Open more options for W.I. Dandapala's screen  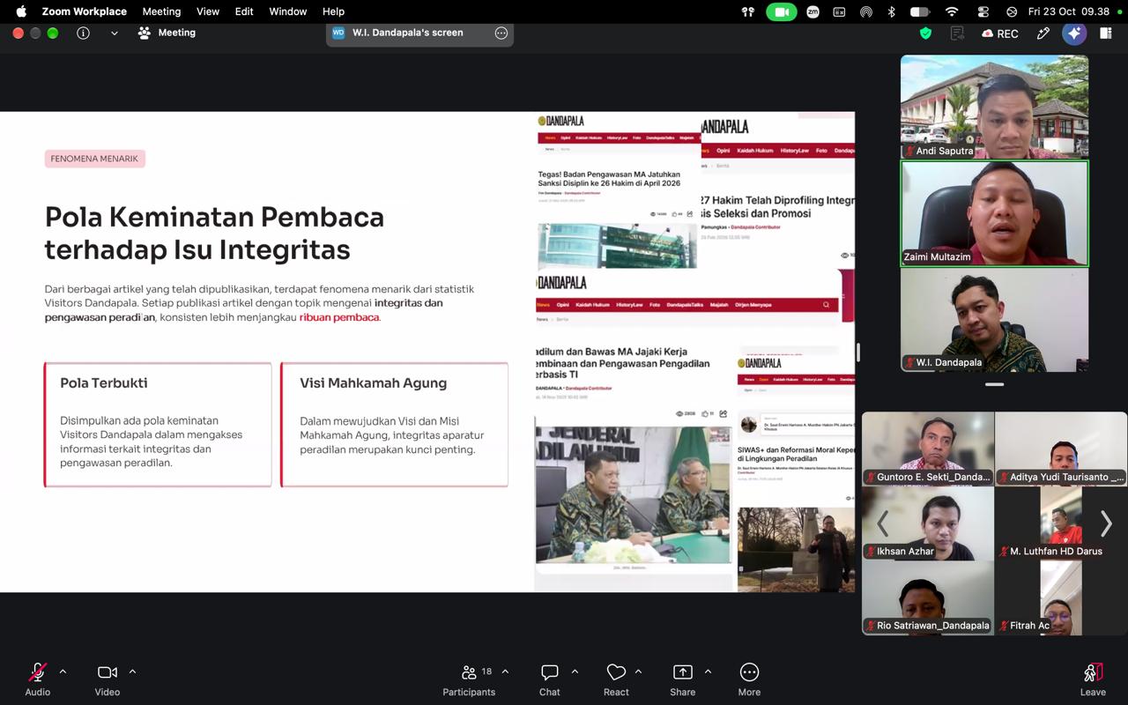(x=501, y=33)
